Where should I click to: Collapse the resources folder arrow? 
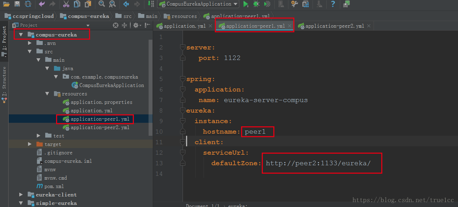47,94
